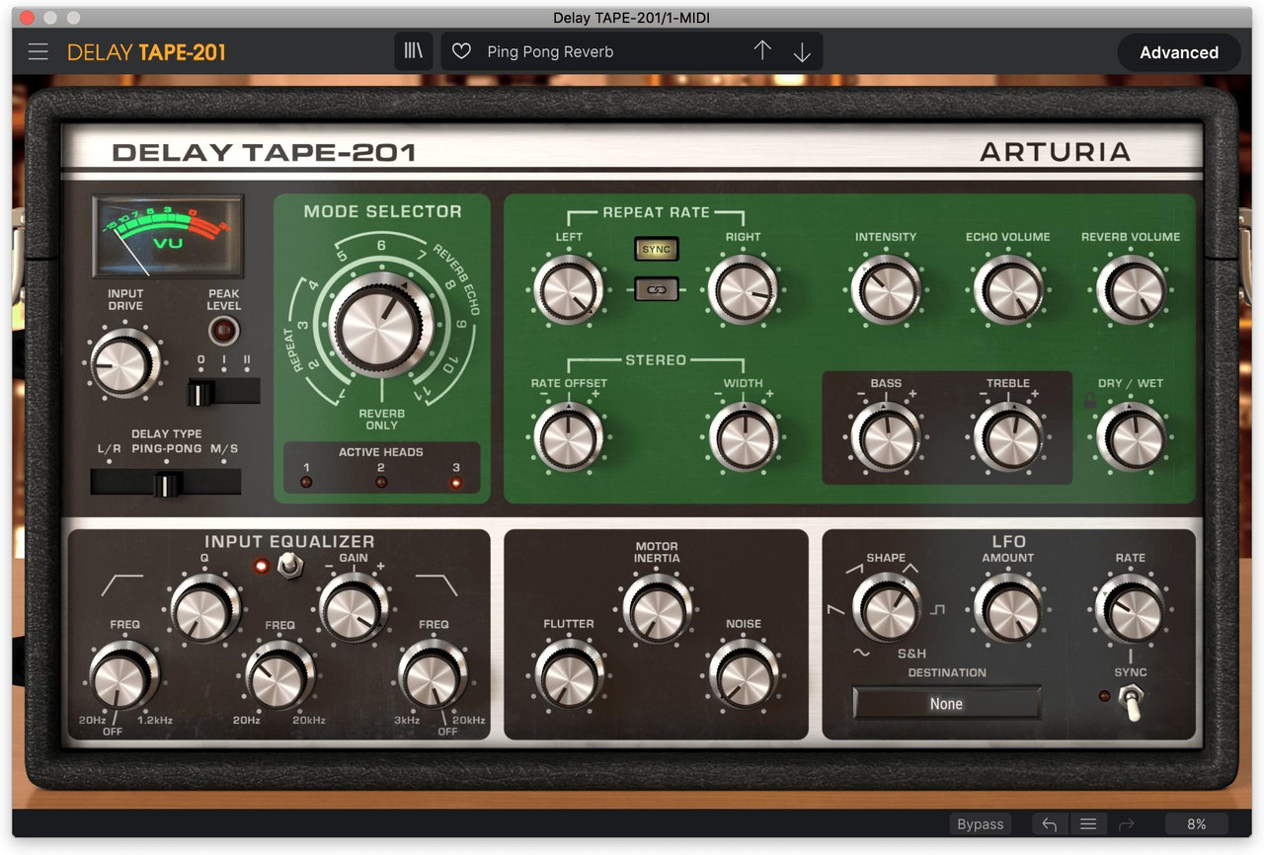Click the Stereo Width knob

(x=743, y=437)
